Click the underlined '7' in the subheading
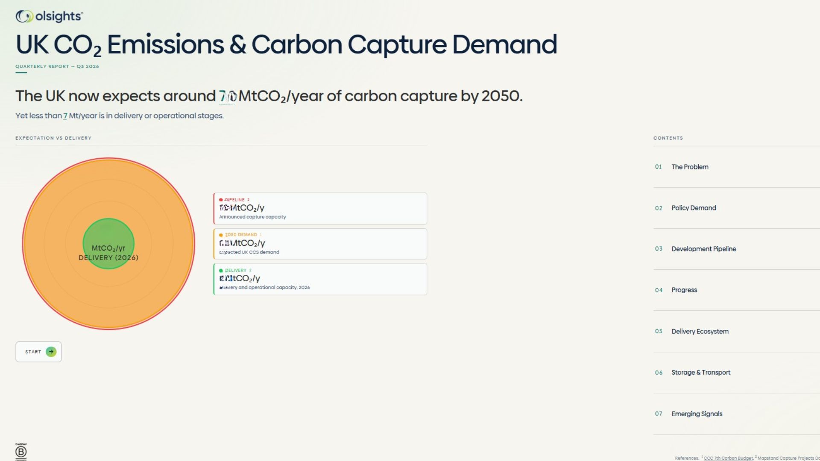The height and width of the screenshot is (461, 820). pyautogui.click(x=65, y=116)
